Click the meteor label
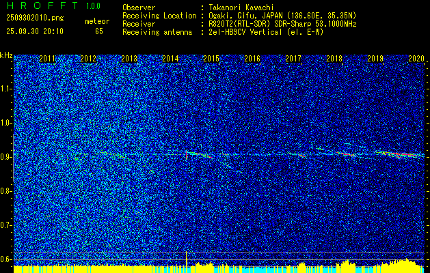 tap(97, 22)
